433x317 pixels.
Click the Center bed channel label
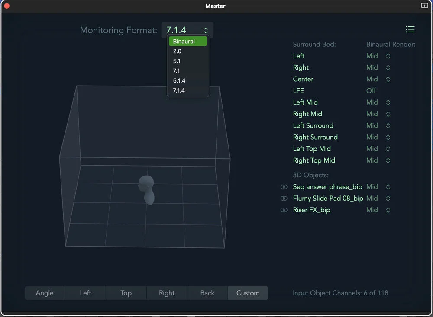coord(303,79)
